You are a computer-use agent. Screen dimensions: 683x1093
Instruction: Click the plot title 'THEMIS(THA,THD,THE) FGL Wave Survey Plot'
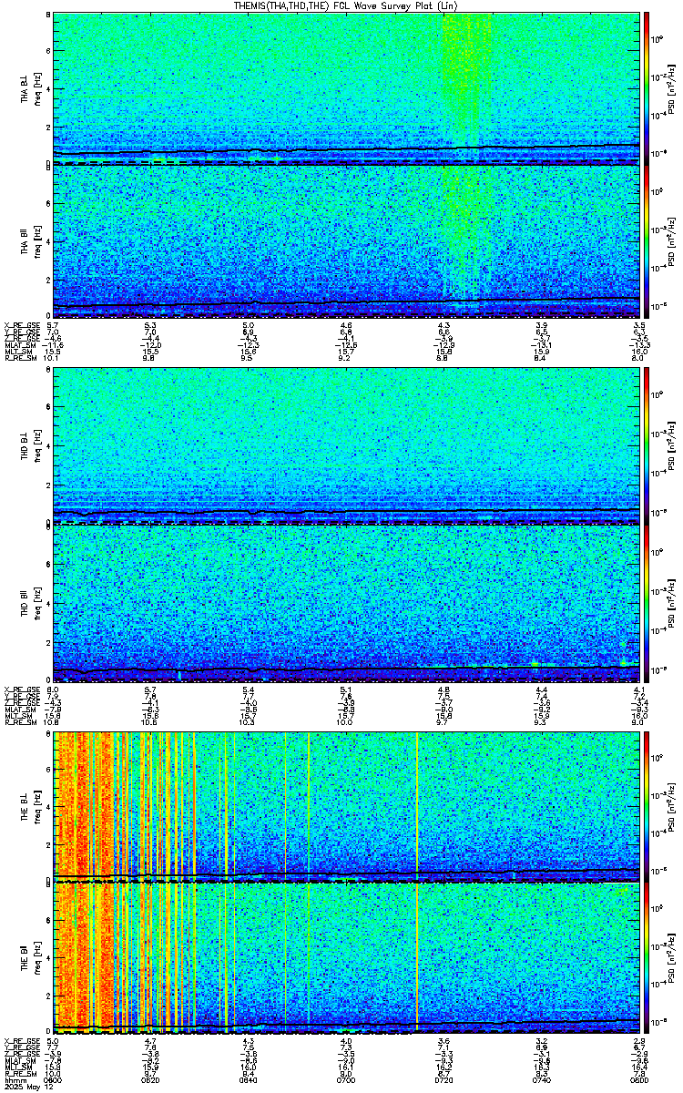click(x=347, y=5)
